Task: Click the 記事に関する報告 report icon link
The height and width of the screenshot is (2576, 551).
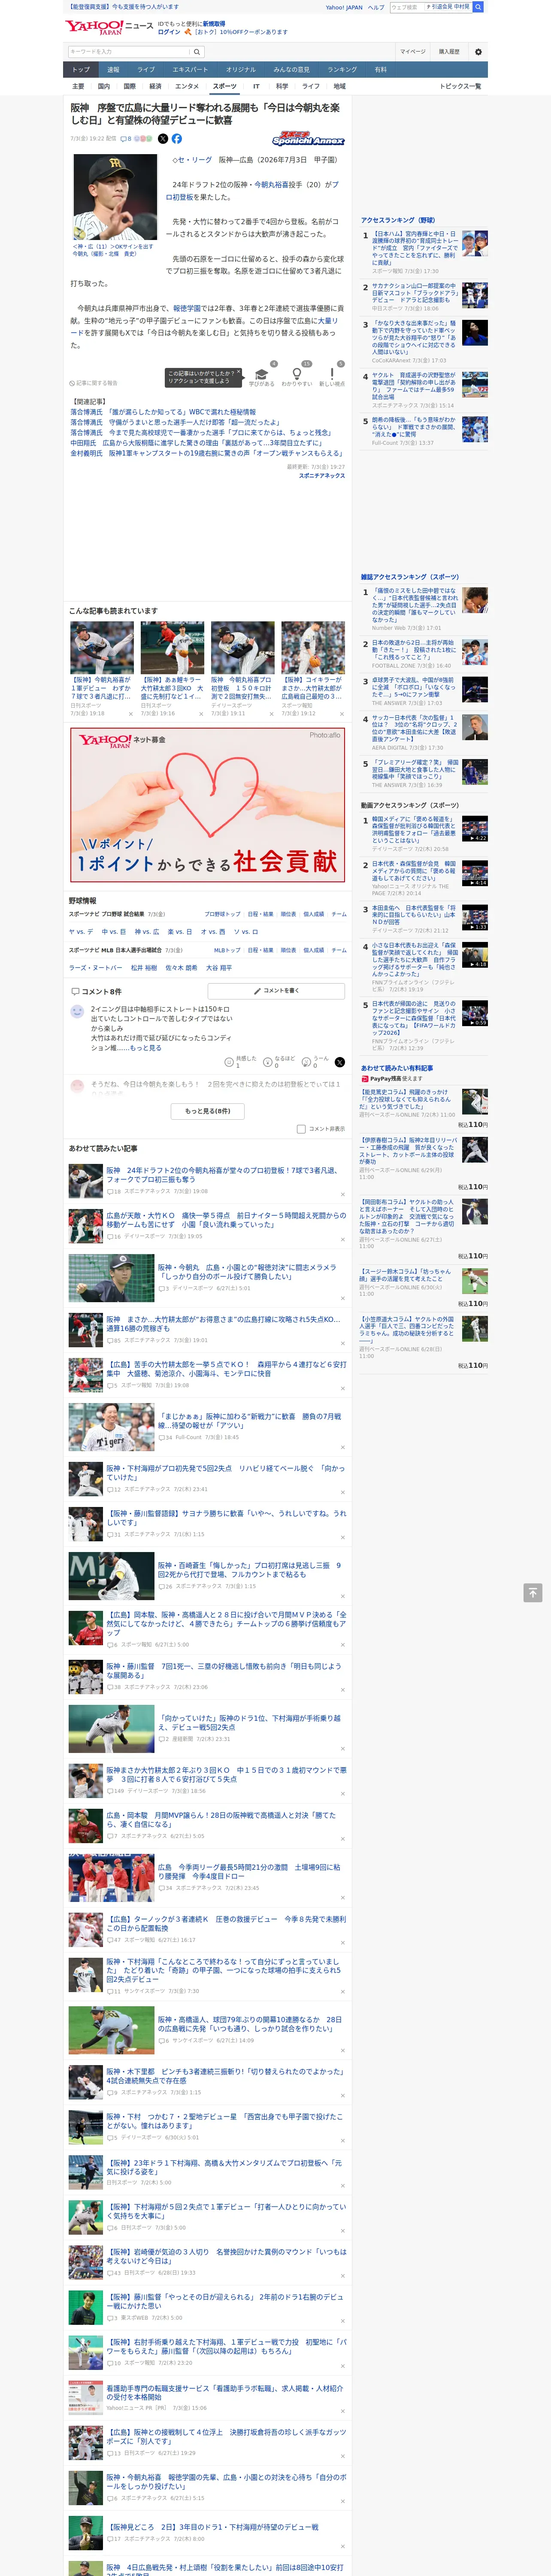Action: click(x=94, y=383)
